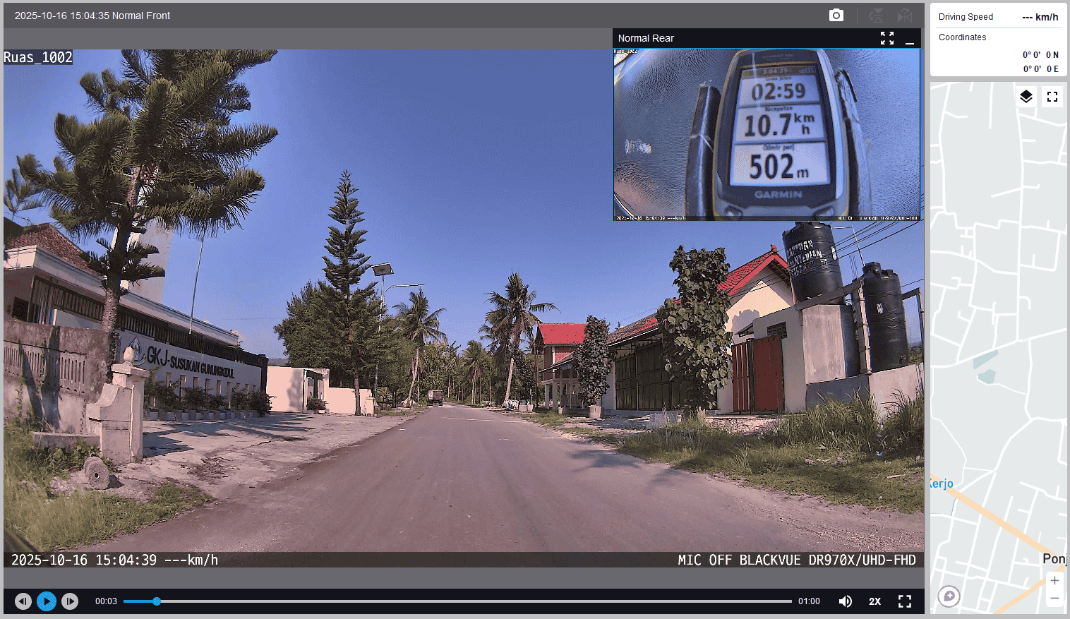Zoom out on the map

(x=1054, y=599)
